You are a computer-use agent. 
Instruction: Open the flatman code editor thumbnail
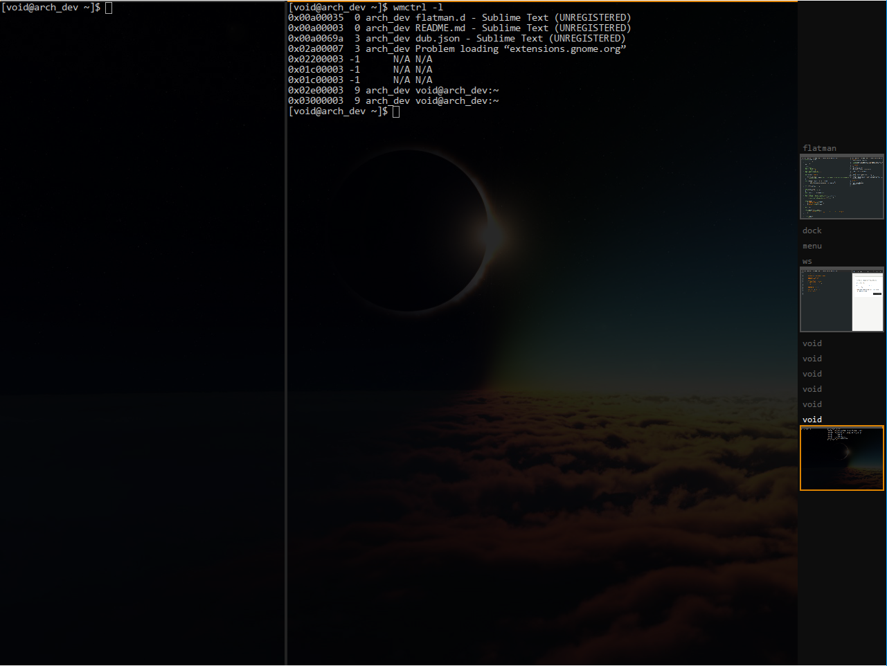click(841, 187)
